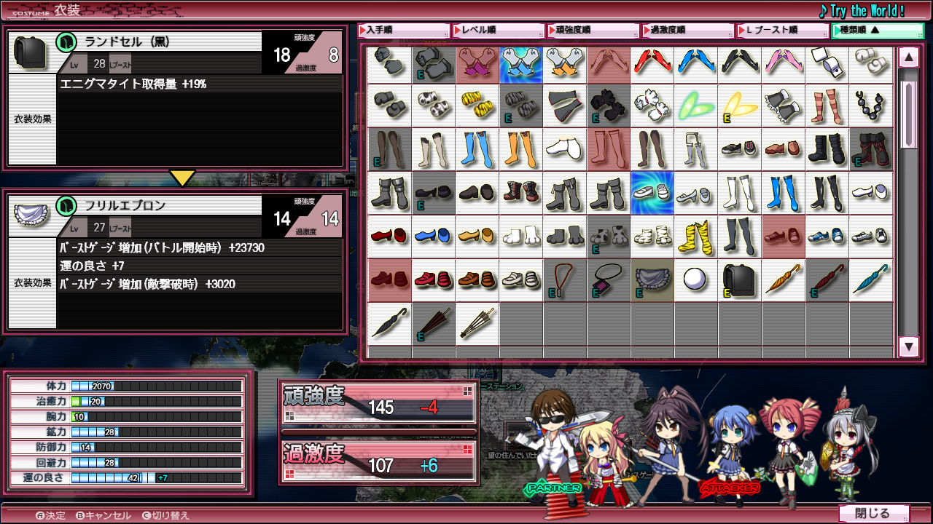Screen dimensions: 933x524
Task: Select the green glowing wings item
Action: [696, 106]
